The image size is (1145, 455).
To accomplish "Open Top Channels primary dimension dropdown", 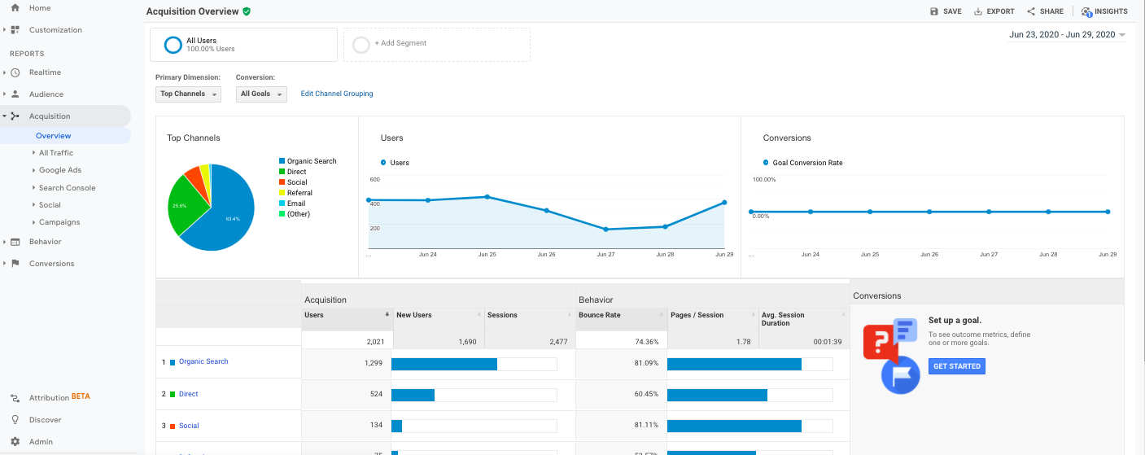I will 188,94.
